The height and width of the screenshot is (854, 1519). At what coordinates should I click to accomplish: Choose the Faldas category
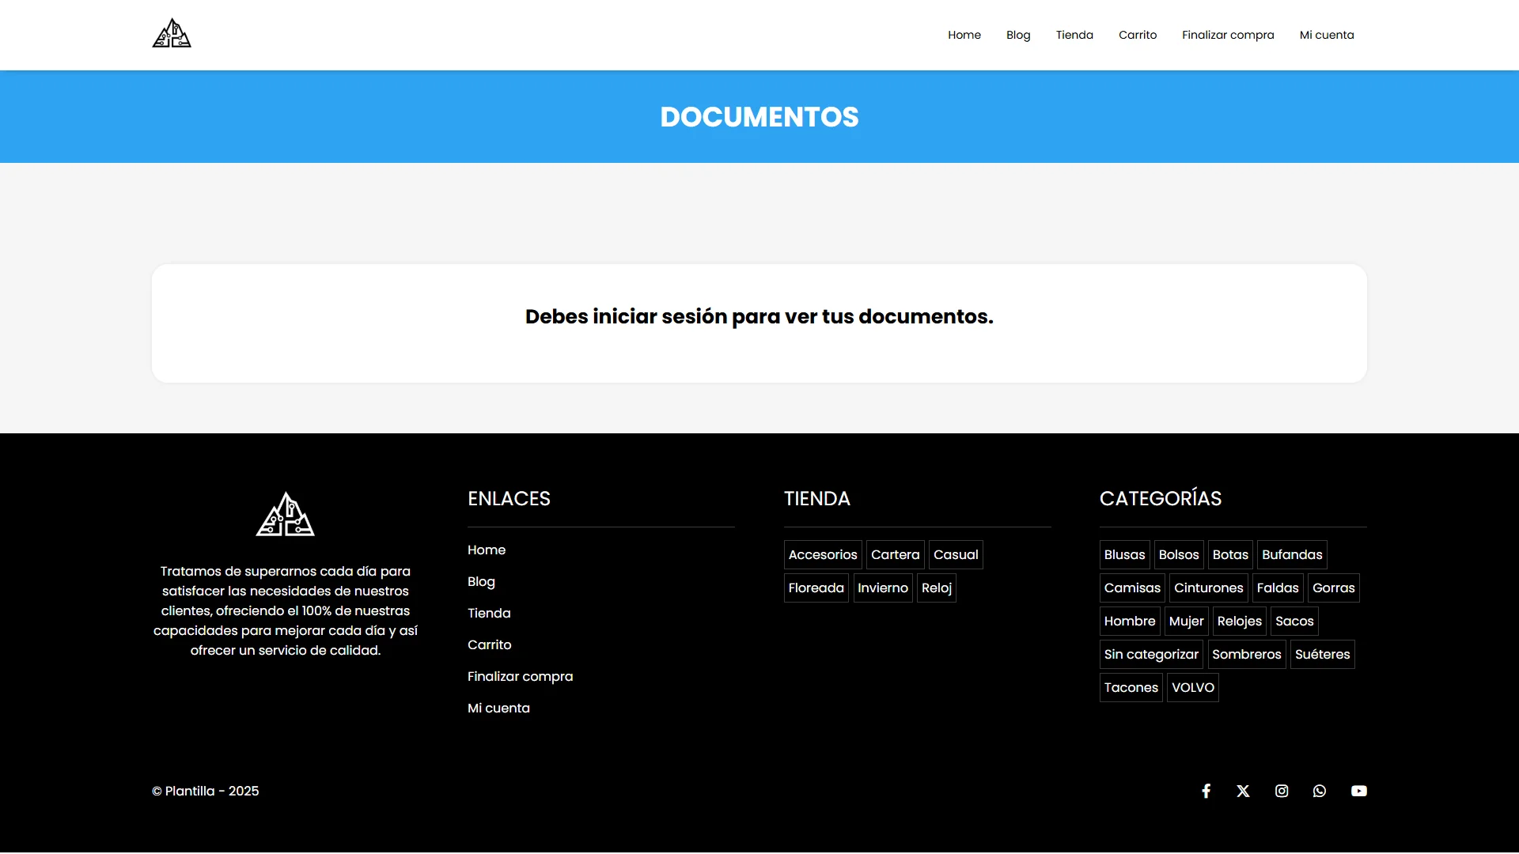tap(1278, 588)
